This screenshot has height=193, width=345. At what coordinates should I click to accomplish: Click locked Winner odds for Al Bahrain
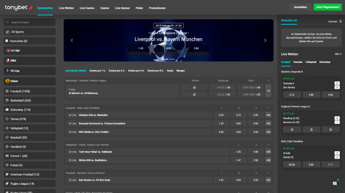click(194, 87)
